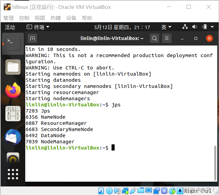Open the Sudoku app in dock
Screen dimensions: 219x195
tap(13, 114)
